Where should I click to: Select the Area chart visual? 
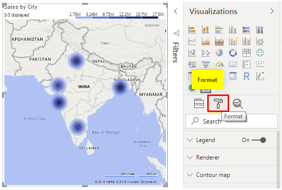pos(206,41)
